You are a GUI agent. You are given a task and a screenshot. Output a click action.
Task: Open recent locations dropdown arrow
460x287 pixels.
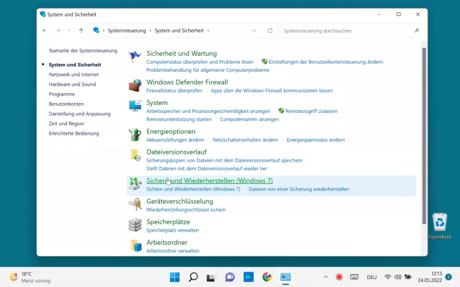point(69,31)
